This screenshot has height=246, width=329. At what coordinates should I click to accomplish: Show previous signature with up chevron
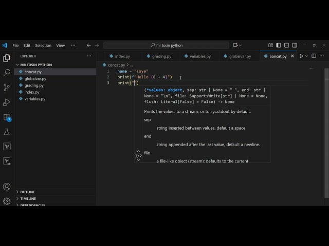click(x=138, y=151)
